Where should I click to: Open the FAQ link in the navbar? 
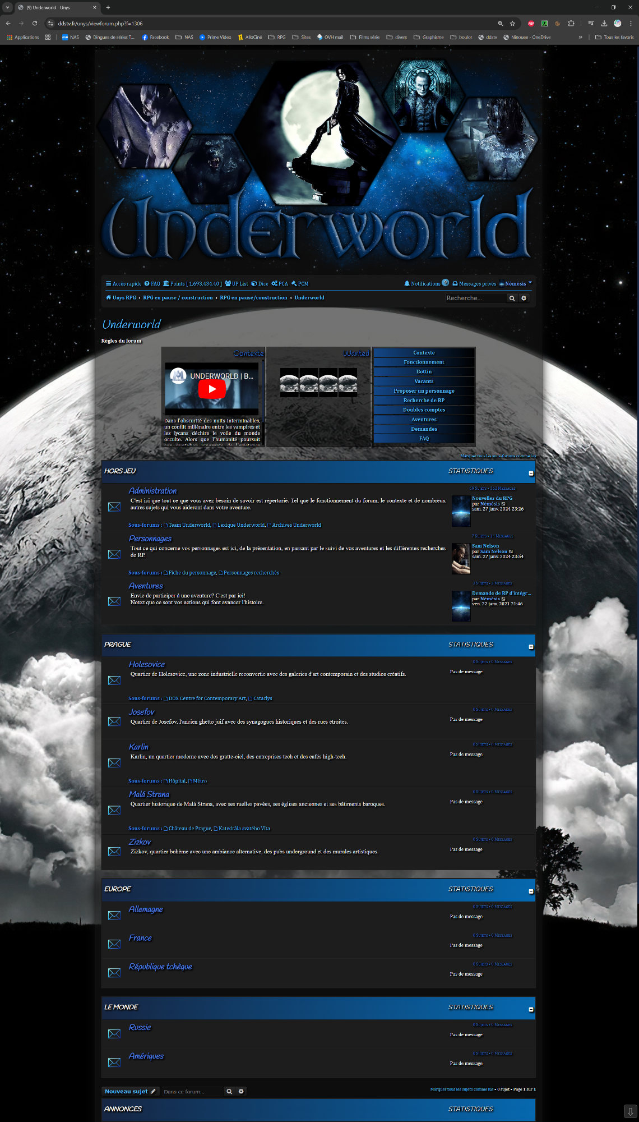(152, 284)
